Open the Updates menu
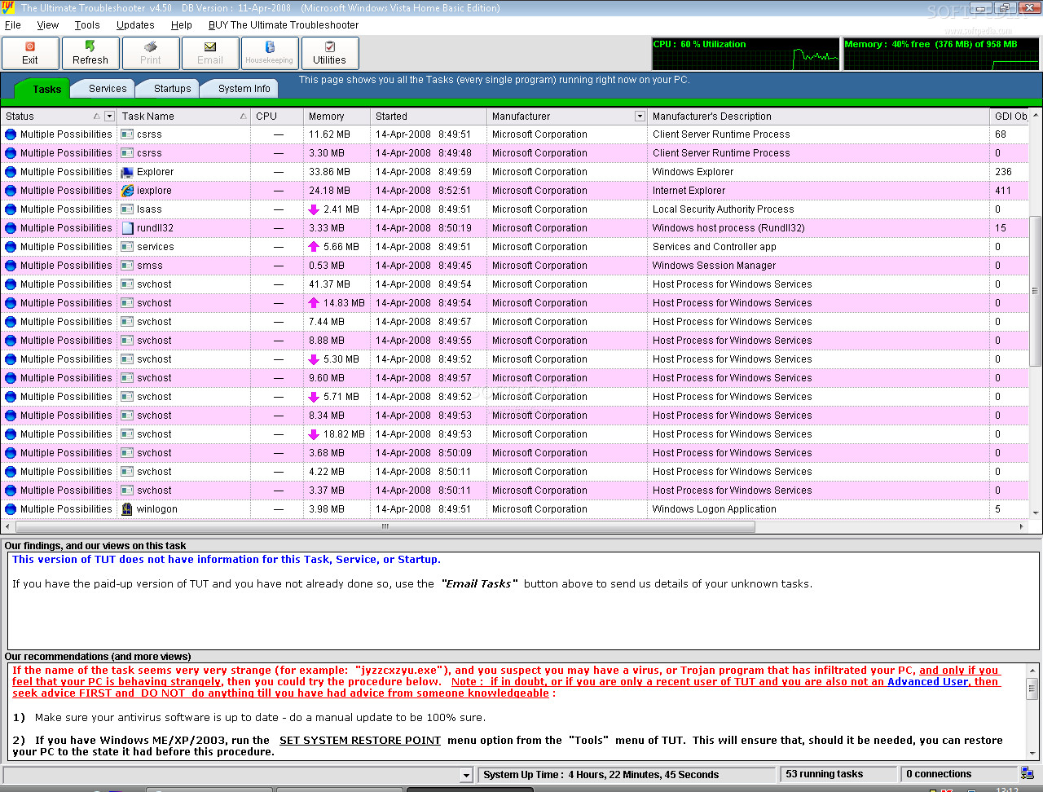 135,25
